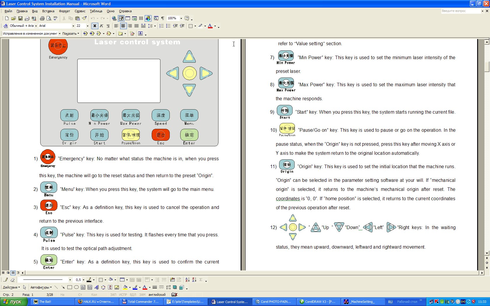Screen dimensions: 490x306
Task: Click the Автофигуры button
Action: tap(41, 287)
